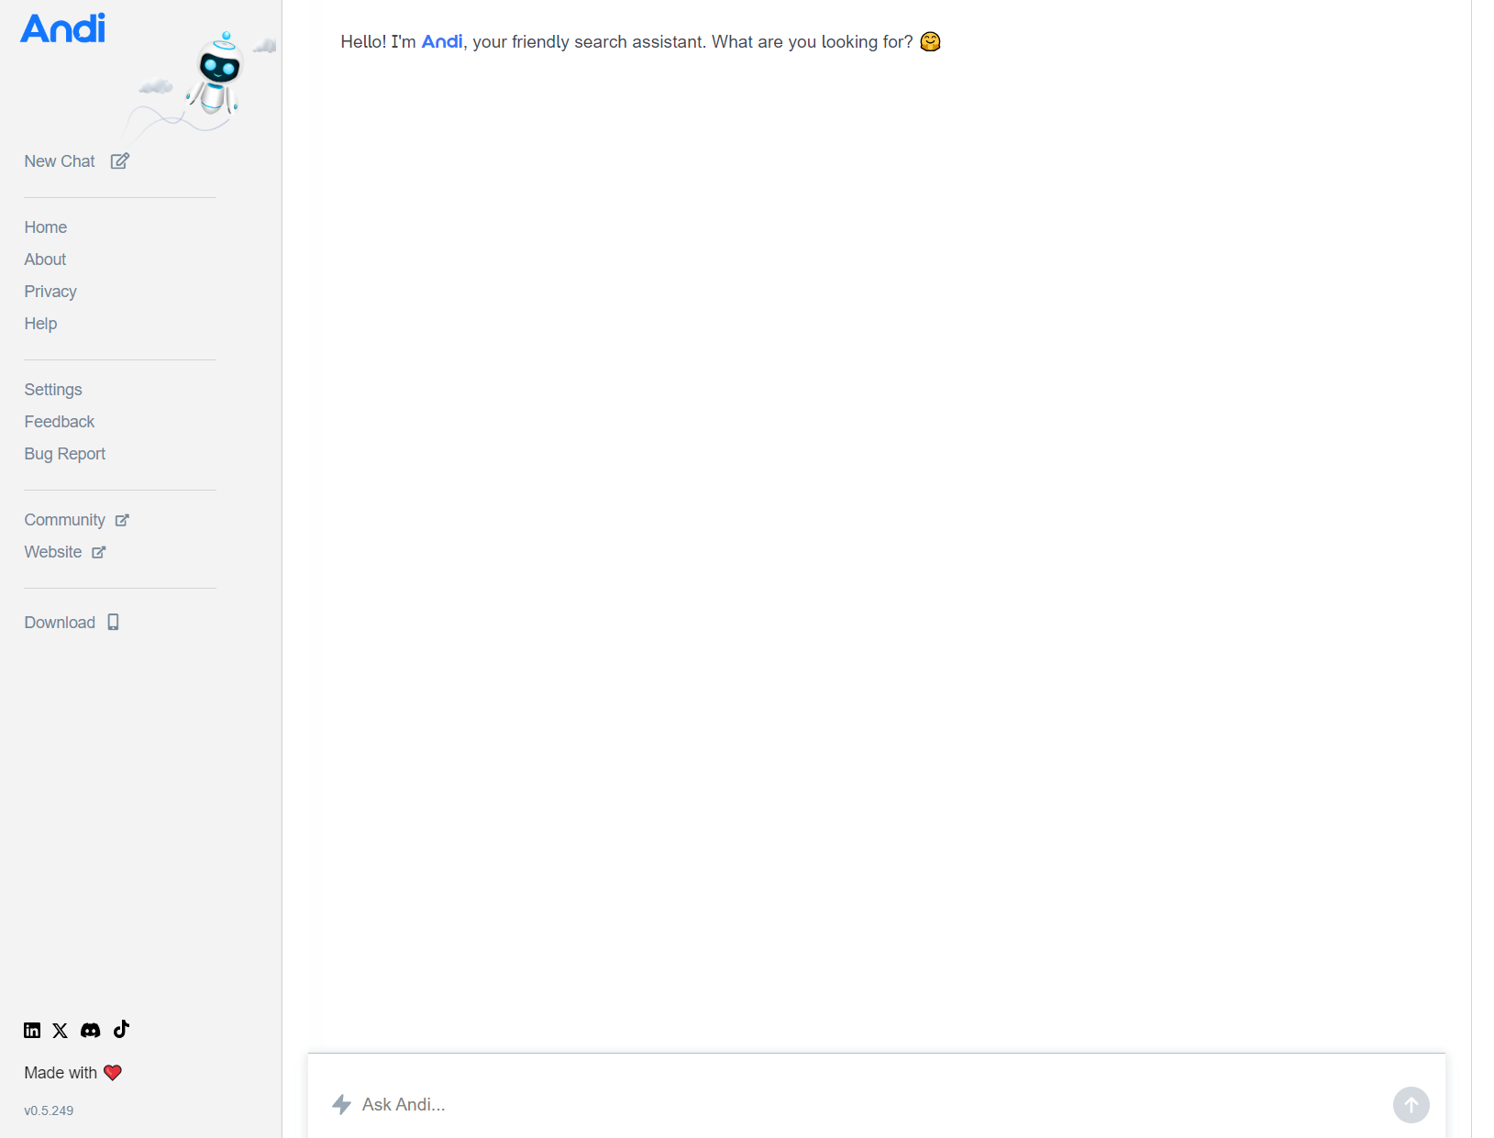Click the hugging face emoji in greeting

point(930,41)
